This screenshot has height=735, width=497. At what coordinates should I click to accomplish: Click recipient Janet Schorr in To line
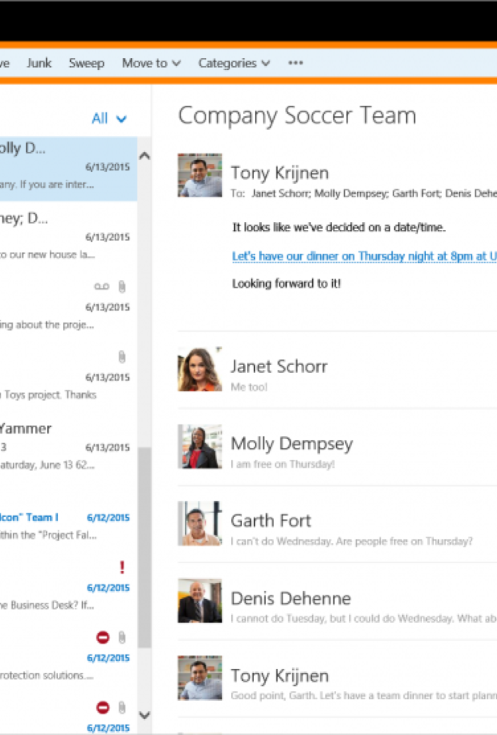(x=280, y=193)
